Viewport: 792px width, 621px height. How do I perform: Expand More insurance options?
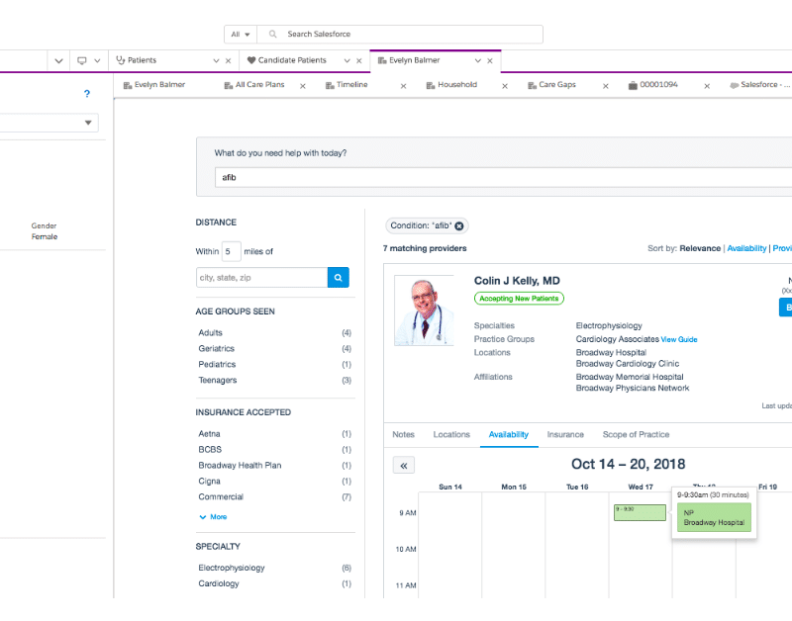tap(213, 517)
